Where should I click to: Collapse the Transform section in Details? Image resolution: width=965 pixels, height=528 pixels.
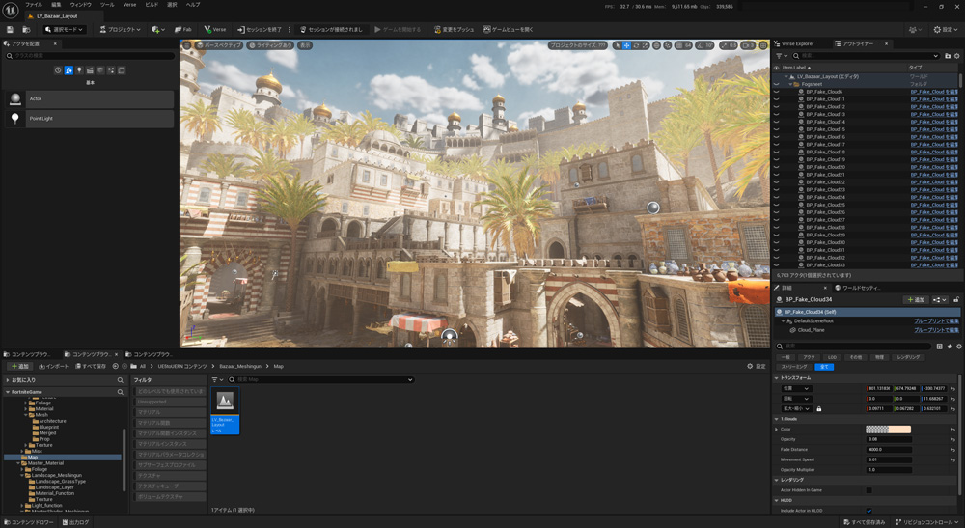(x=777, y=378)
